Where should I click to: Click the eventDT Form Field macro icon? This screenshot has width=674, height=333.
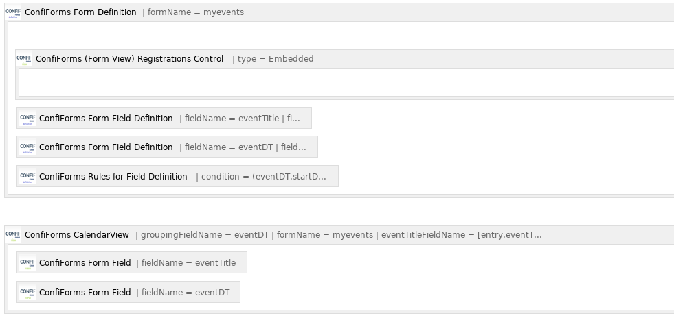[27, 293]
